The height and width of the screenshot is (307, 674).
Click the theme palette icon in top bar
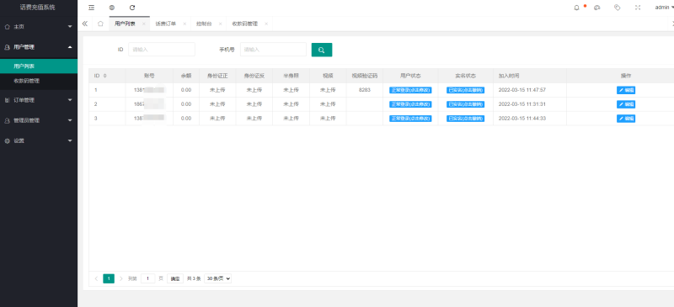coord(596,8)
